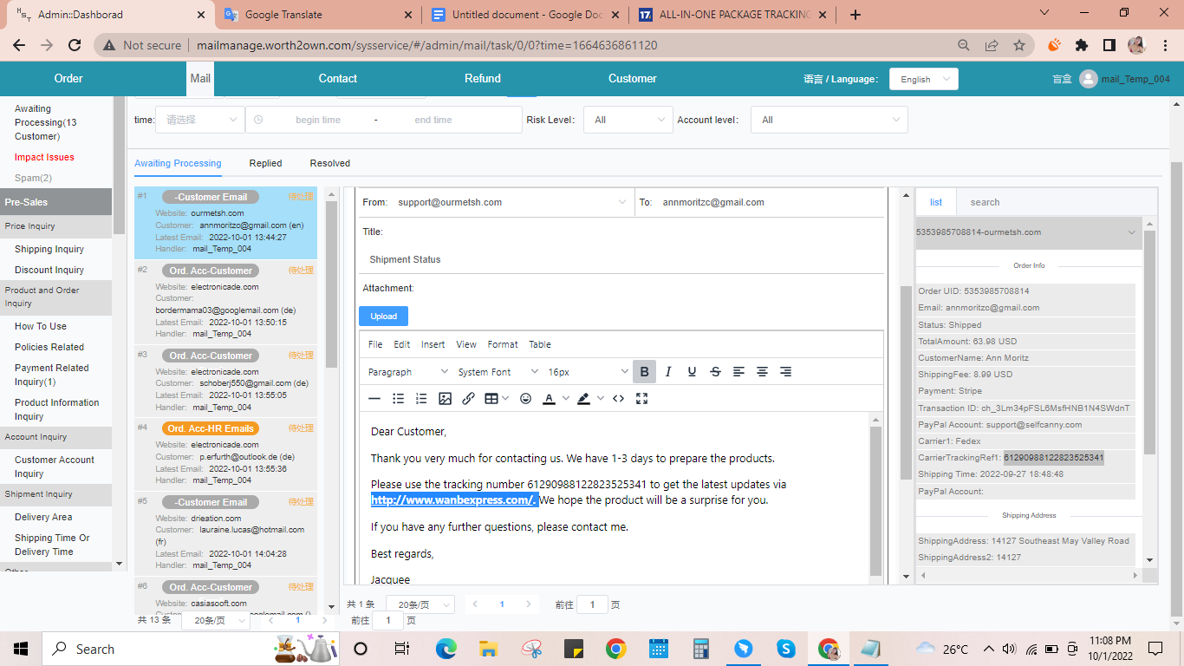Click the source code icon
1184x666 pixels.
(x=618, y=399)
